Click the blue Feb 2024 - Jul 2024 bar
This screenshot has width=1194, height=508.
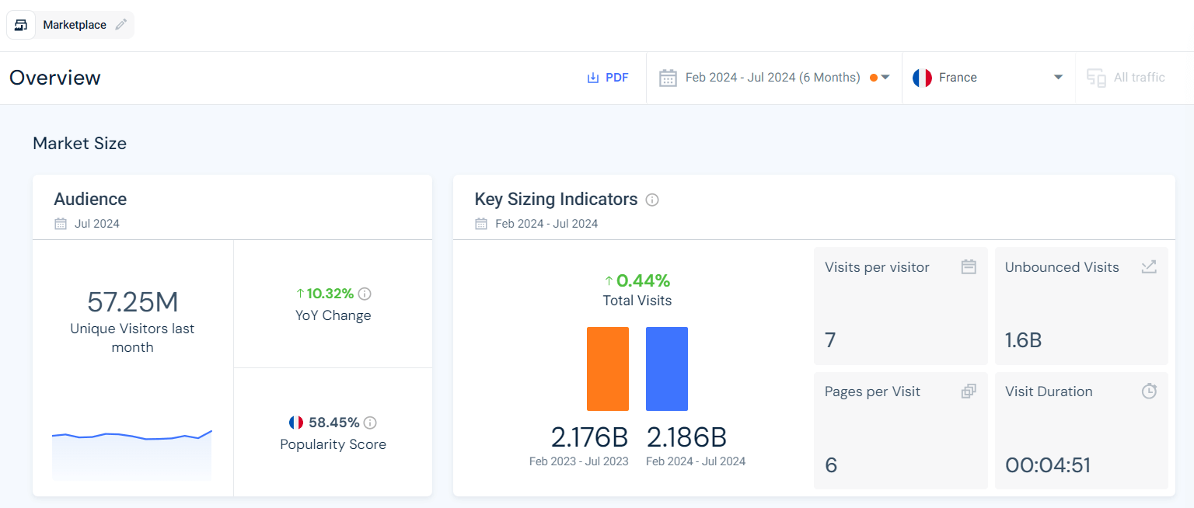click(x=666, y=369)
